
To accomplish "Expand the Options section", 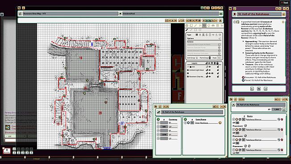I will (x=219, y=39).
